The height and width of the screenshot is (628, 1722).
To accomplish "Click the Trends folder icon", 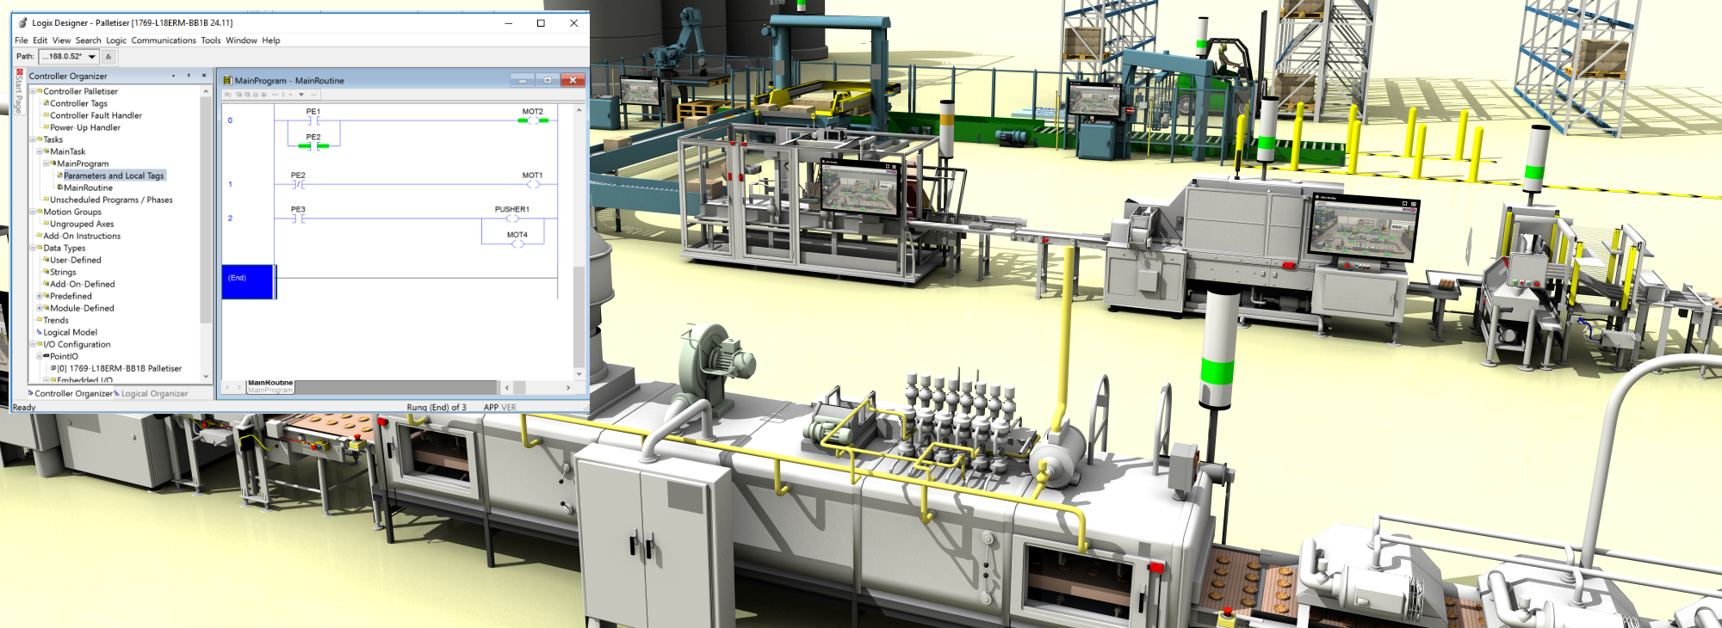I will point(40,320).
